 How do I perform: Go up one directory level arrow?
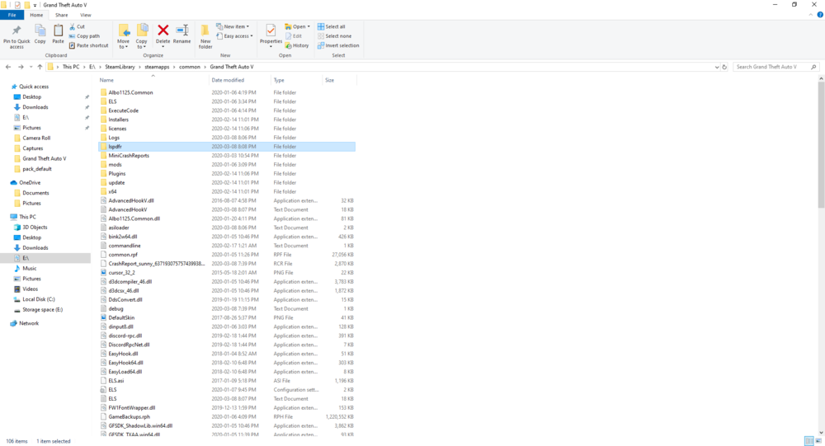[x=40, y=67]
